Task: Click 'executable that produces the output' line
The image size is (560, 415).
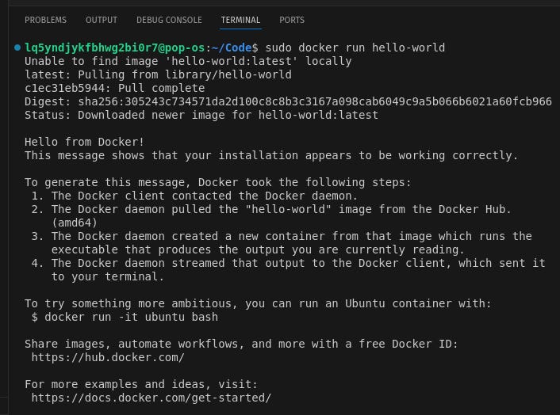Action: [258, 249]
